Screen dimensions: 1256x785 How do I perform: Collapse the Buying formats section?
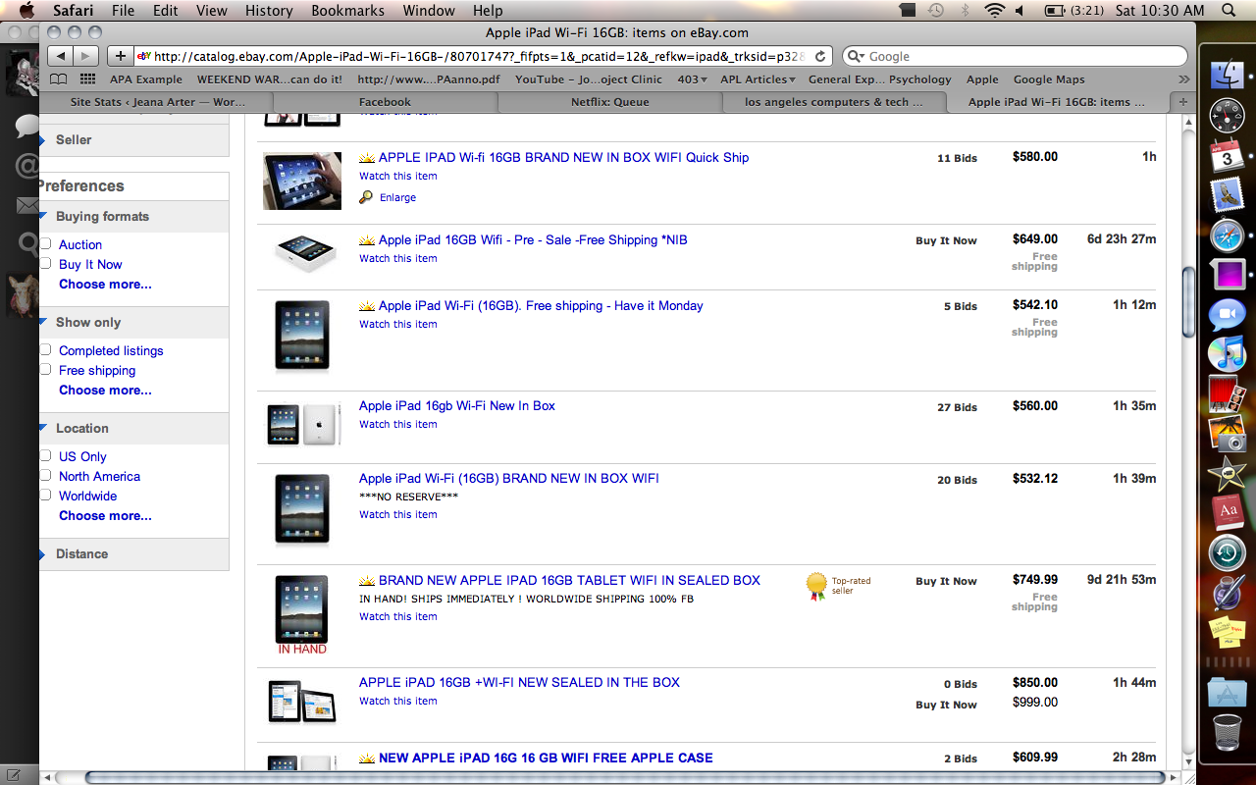43,216
